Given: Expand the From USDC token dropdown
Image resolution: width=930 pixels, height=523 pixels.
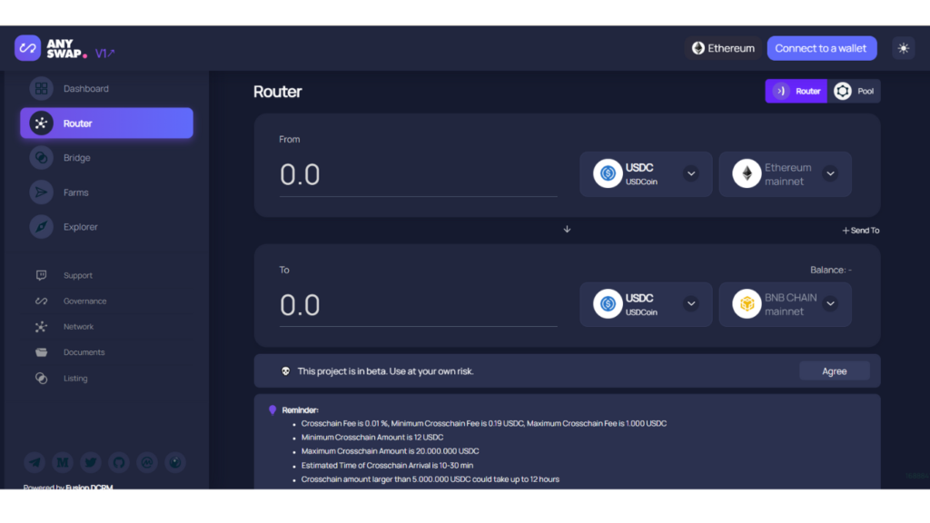Looking at the screenshot, I should [x=690, y=174].
